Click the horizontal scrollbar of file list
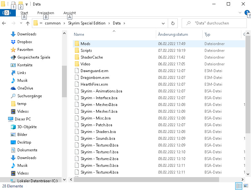This screenshot has width=251, height=190. tap(145, 179)
